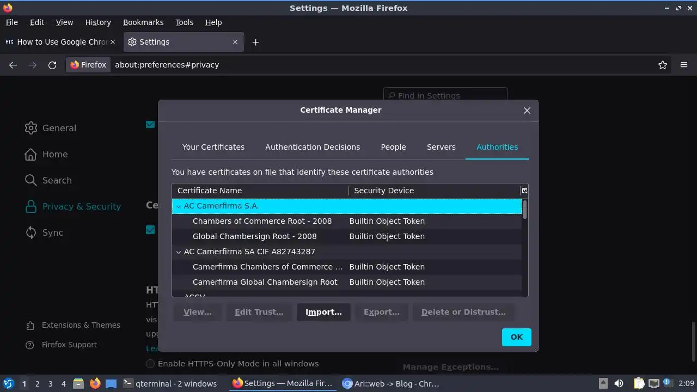697x392 pixels.
Task: Switch to Authentication Decisions tab
Action: 313,147
